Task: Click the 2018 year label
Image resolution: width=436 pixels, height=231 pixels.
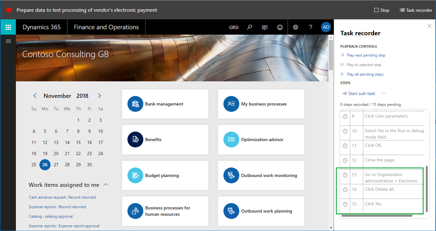Action: [x=82, y=96]
